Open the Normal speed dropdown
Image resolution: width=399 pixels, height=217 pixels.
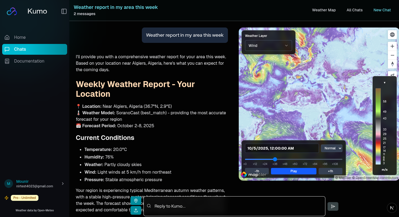[332, 148]
